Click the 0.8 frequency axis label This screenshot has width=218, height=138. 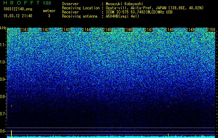tap(3, 97)
